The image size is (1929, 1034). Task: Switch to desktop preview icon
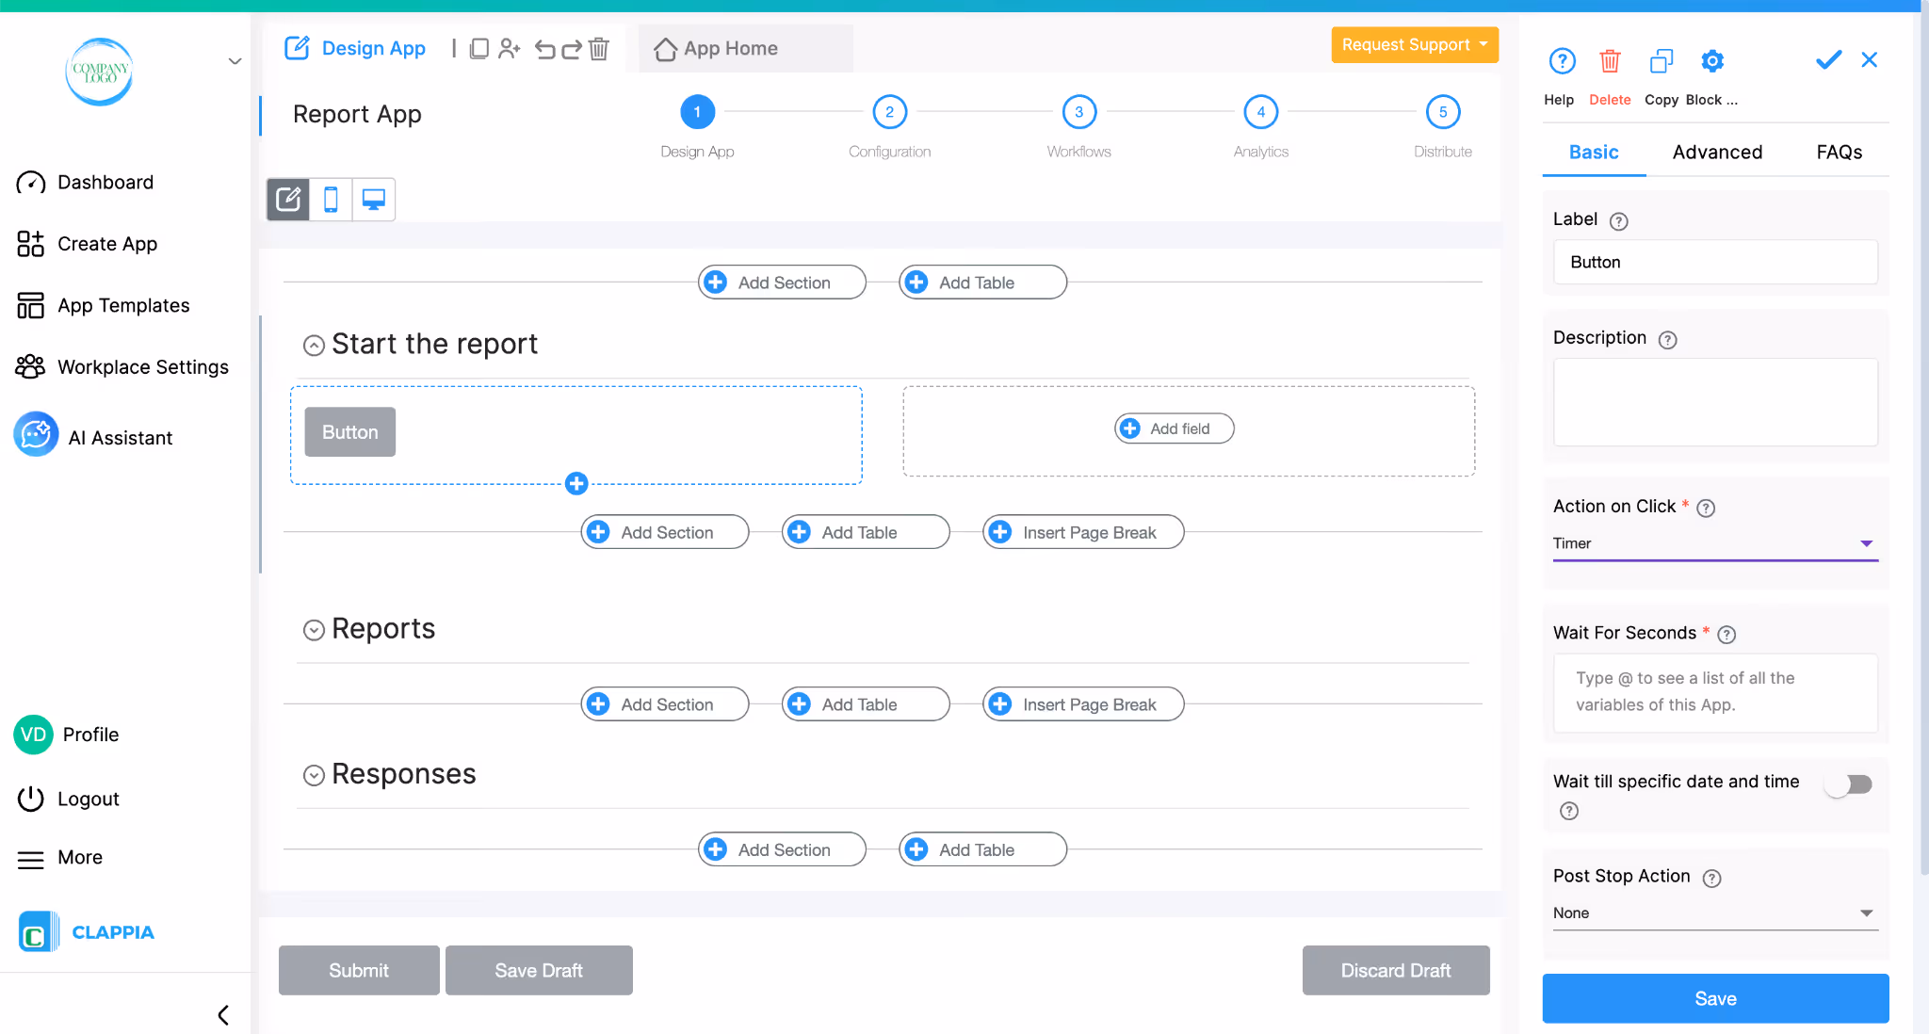tap(374, 200)
